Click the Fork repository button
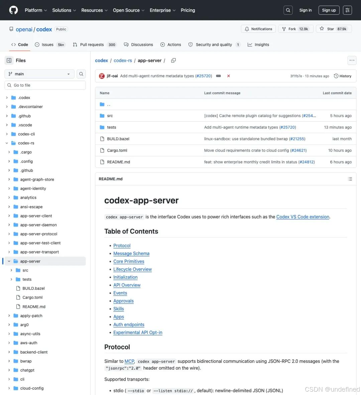 (296, 29)
